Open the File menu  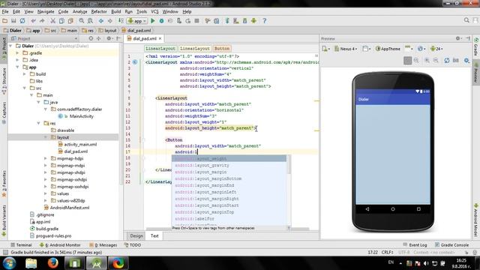pos(5,12)
